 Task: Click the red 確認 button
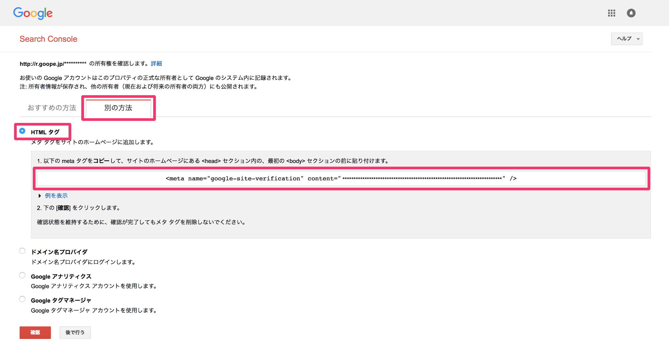(x=35, y=333)
